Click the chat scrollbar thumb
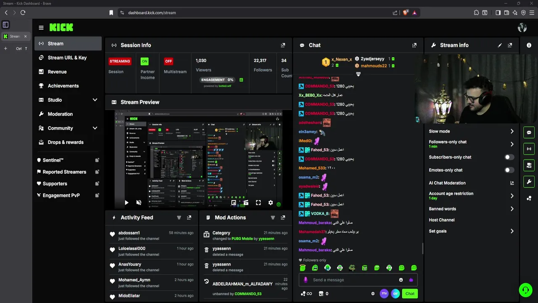Screen dimensions: 538x303 point(423,249)
